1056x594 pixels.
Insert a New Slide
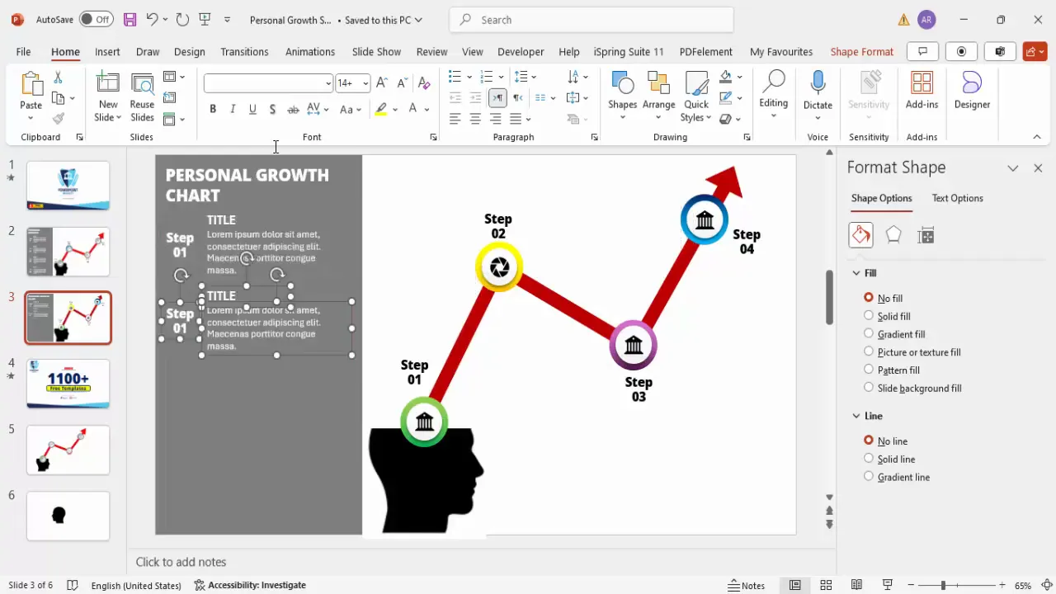[108, 97]
